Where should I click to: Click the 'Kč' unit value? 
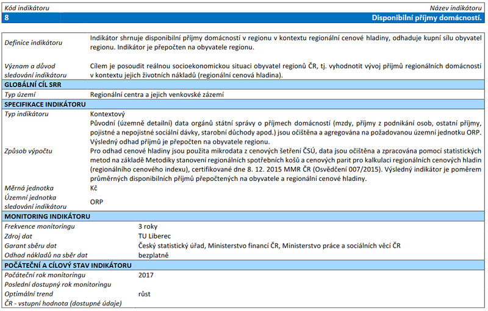click(x=94, y=188)
